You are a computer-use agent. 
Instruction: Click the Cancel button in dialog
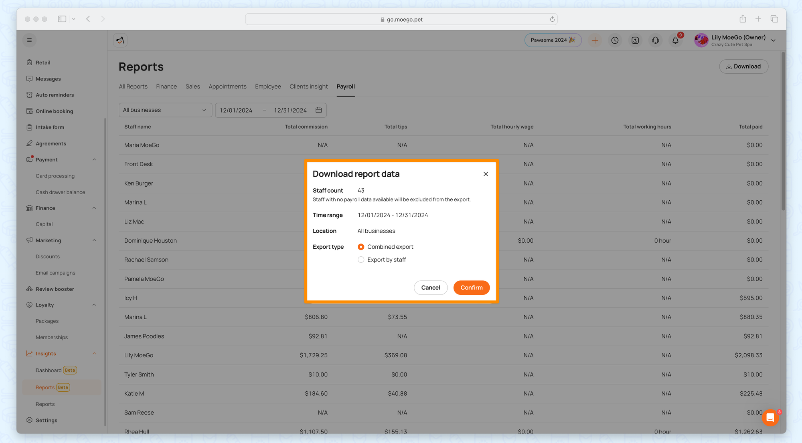point(430,288)
